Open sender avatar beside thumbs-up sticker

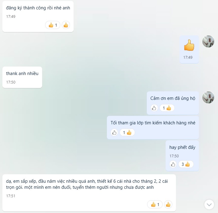click(208, 41)
